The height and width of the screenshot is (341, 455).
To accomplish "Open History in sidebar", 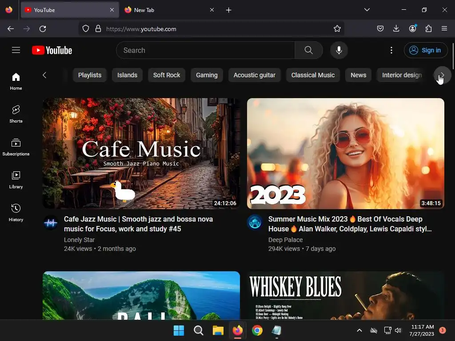I will (x=16, y=213).
